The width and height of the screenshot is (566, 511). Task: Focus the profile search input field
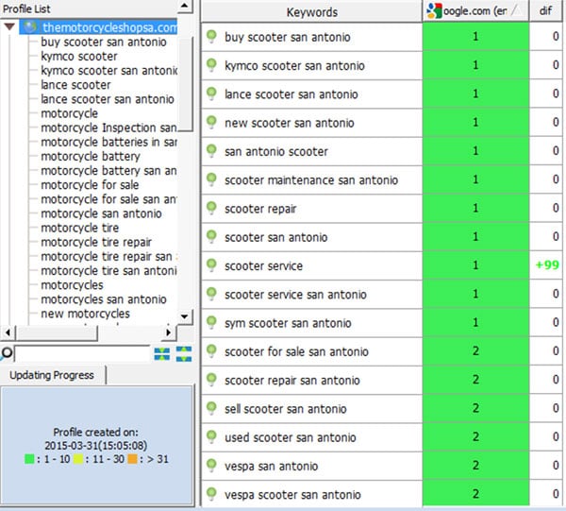coord(82,353)
